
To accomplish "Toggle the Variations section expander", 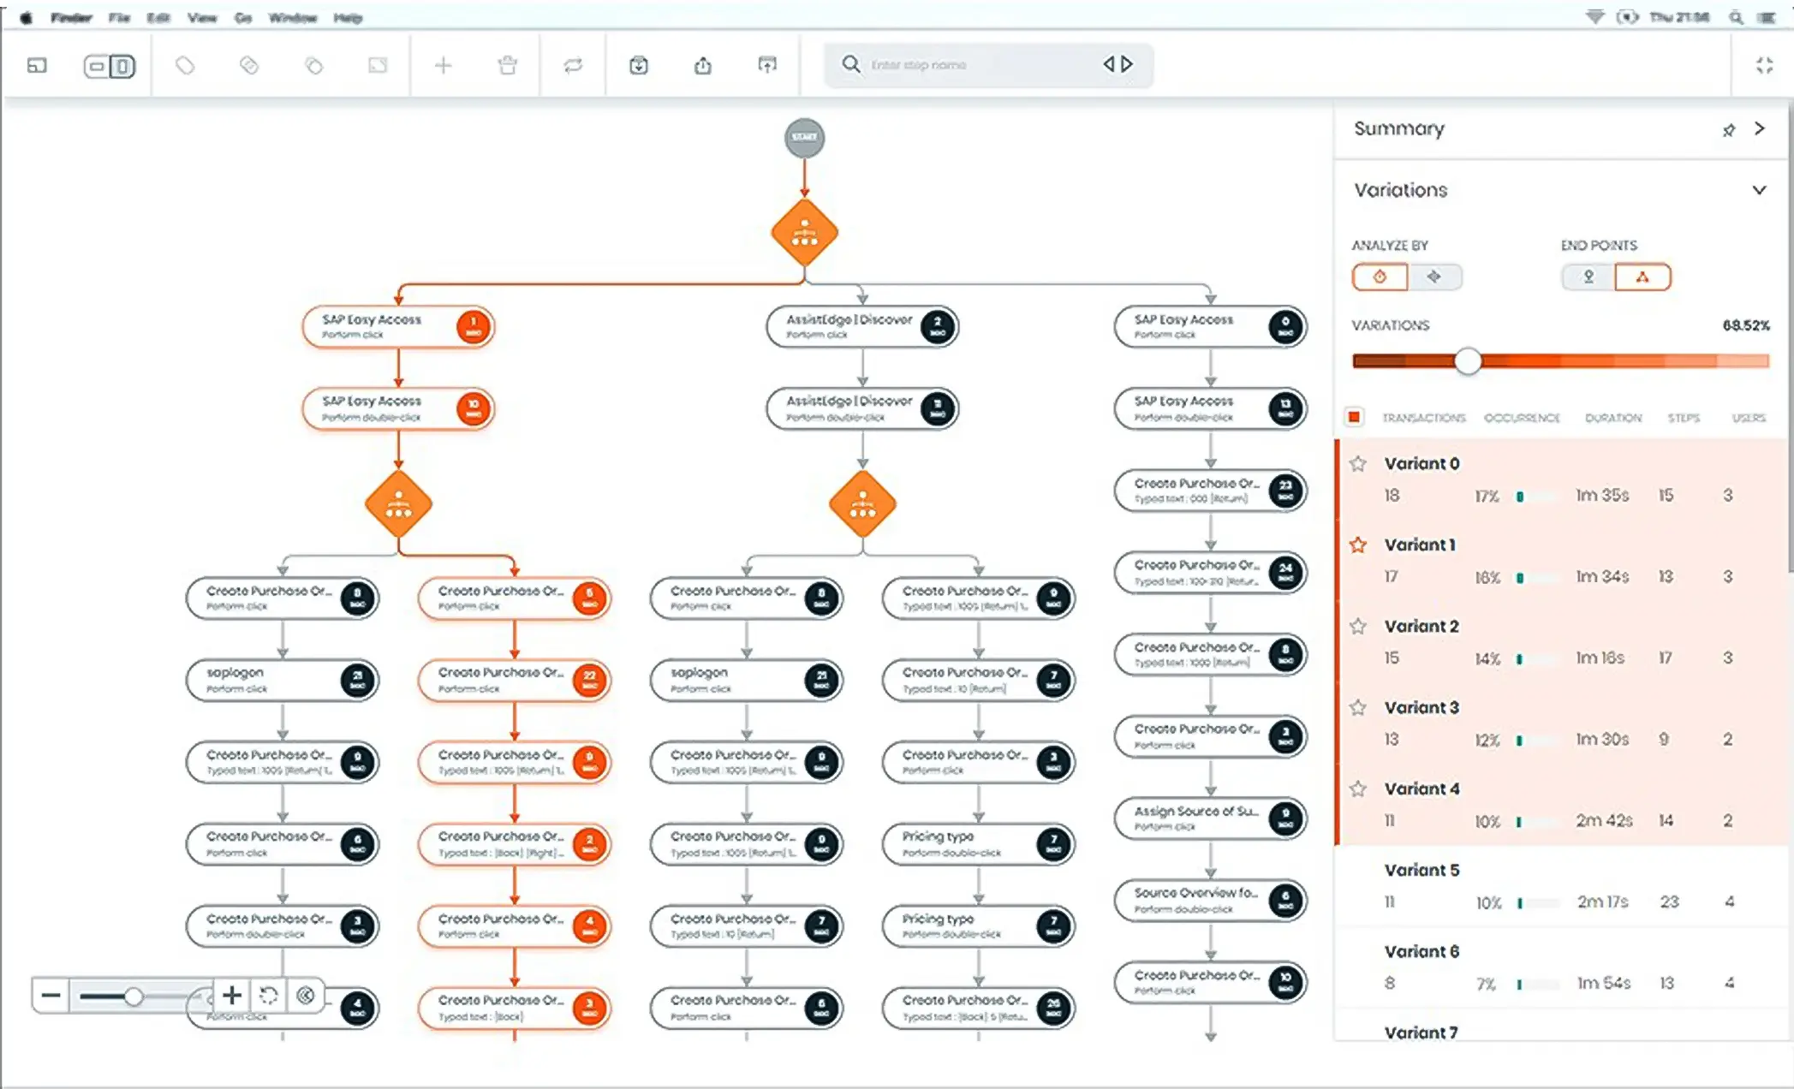I will (x=1761, y=189).
